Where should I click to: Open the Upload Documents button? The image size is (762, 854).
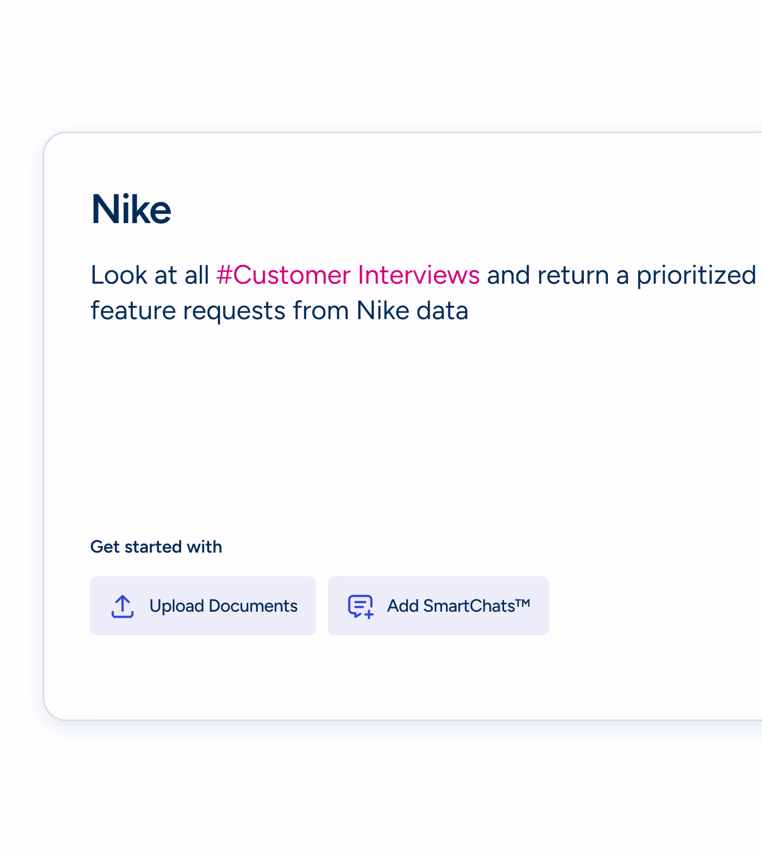[x=203, y=606]
